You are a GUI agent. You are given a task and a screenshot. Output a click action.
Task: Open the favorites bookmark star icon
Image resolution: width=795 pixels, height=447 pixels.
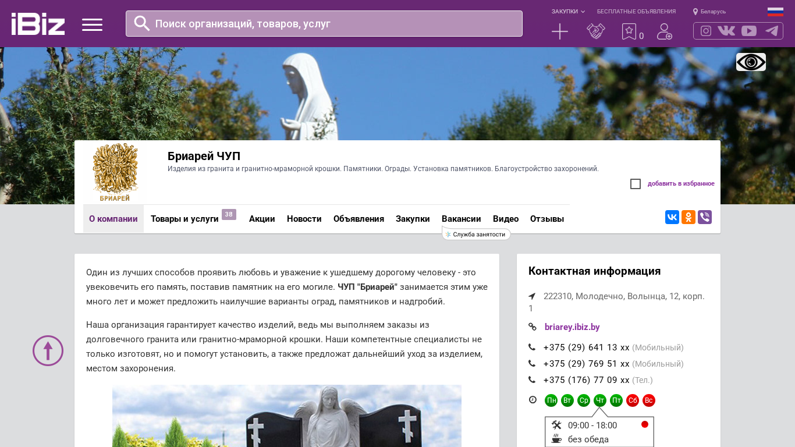(x=629, y=31)
